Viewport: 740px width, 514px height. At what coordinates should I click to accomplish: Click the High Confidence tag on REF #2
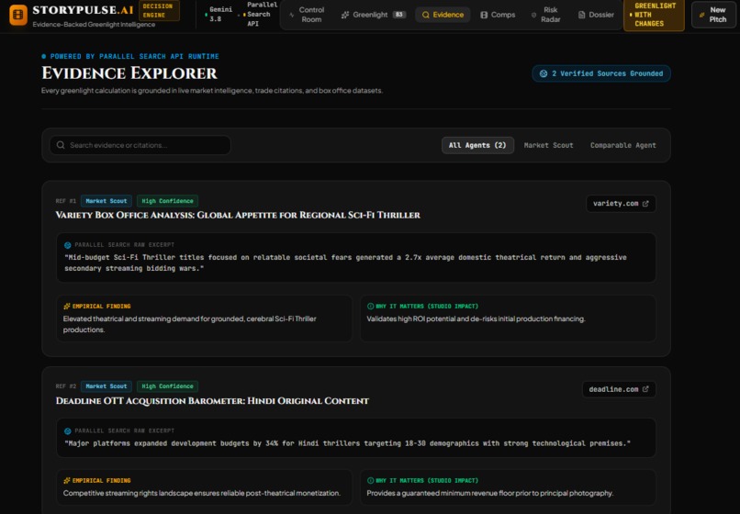167,386
